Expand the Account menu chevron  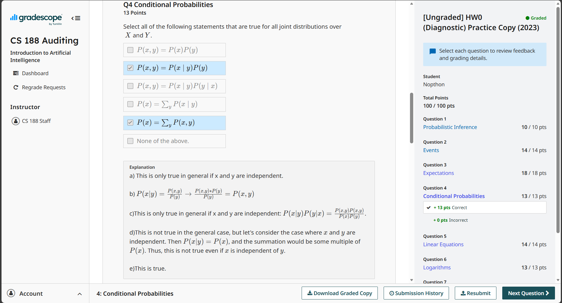tap(80, 294)
